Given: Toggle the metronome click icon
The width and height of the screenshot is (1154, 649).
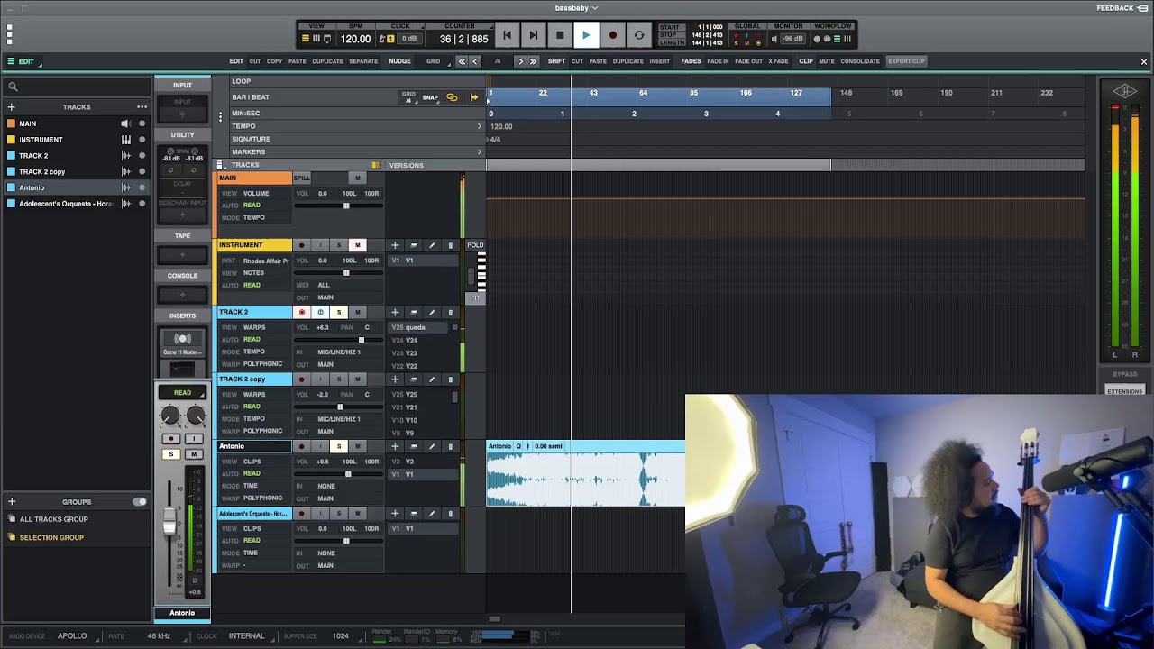Looking at the screenshot, I should pos(382,39).
